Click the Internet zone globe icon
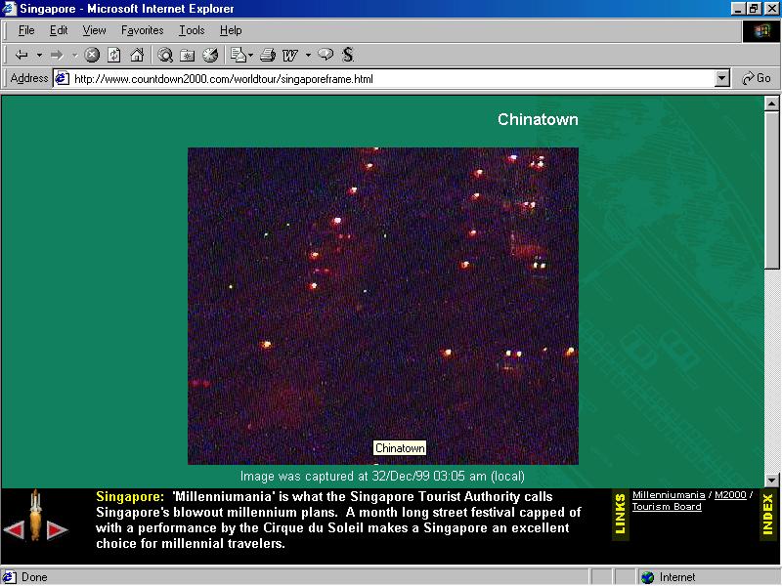Image resolution: width=782 pixels, height=586 pixels. click(647, 577)
